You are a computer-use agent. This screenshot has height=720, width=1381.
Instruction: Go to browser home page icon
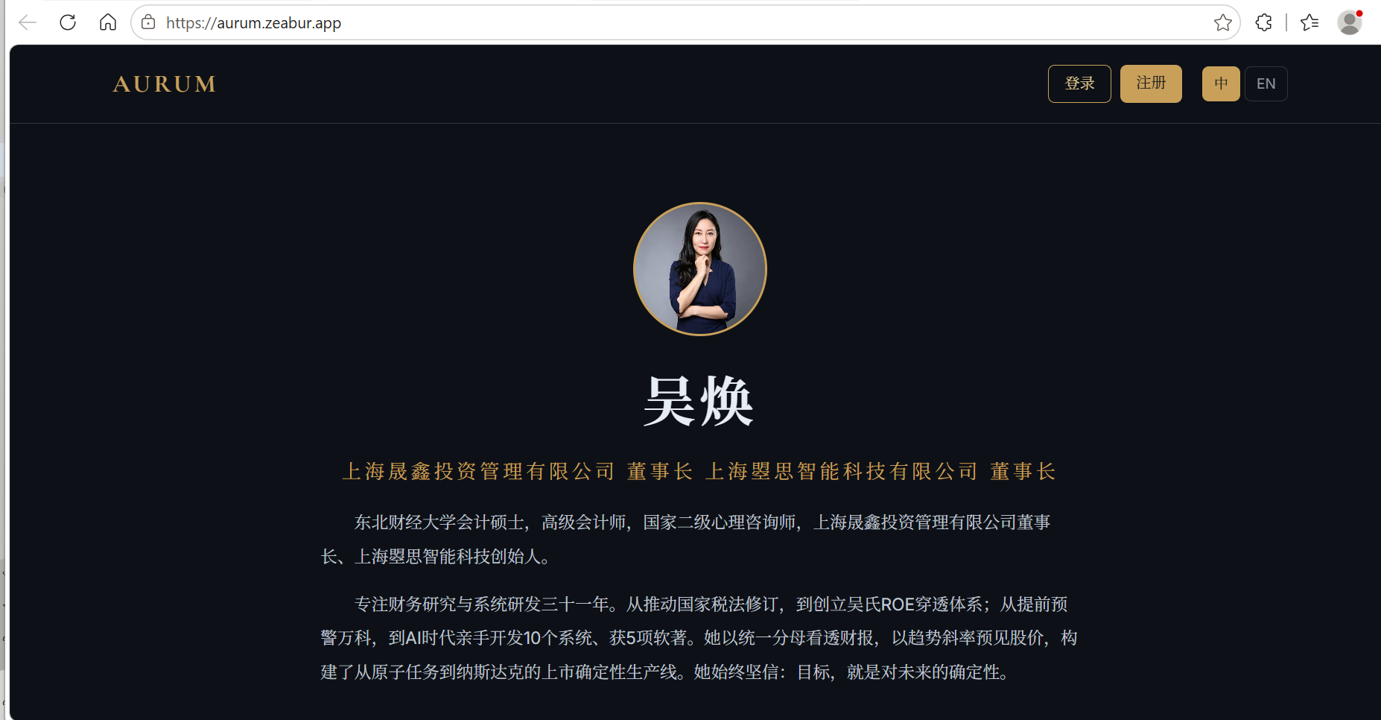pyautogui.click(x=108, y=22)
